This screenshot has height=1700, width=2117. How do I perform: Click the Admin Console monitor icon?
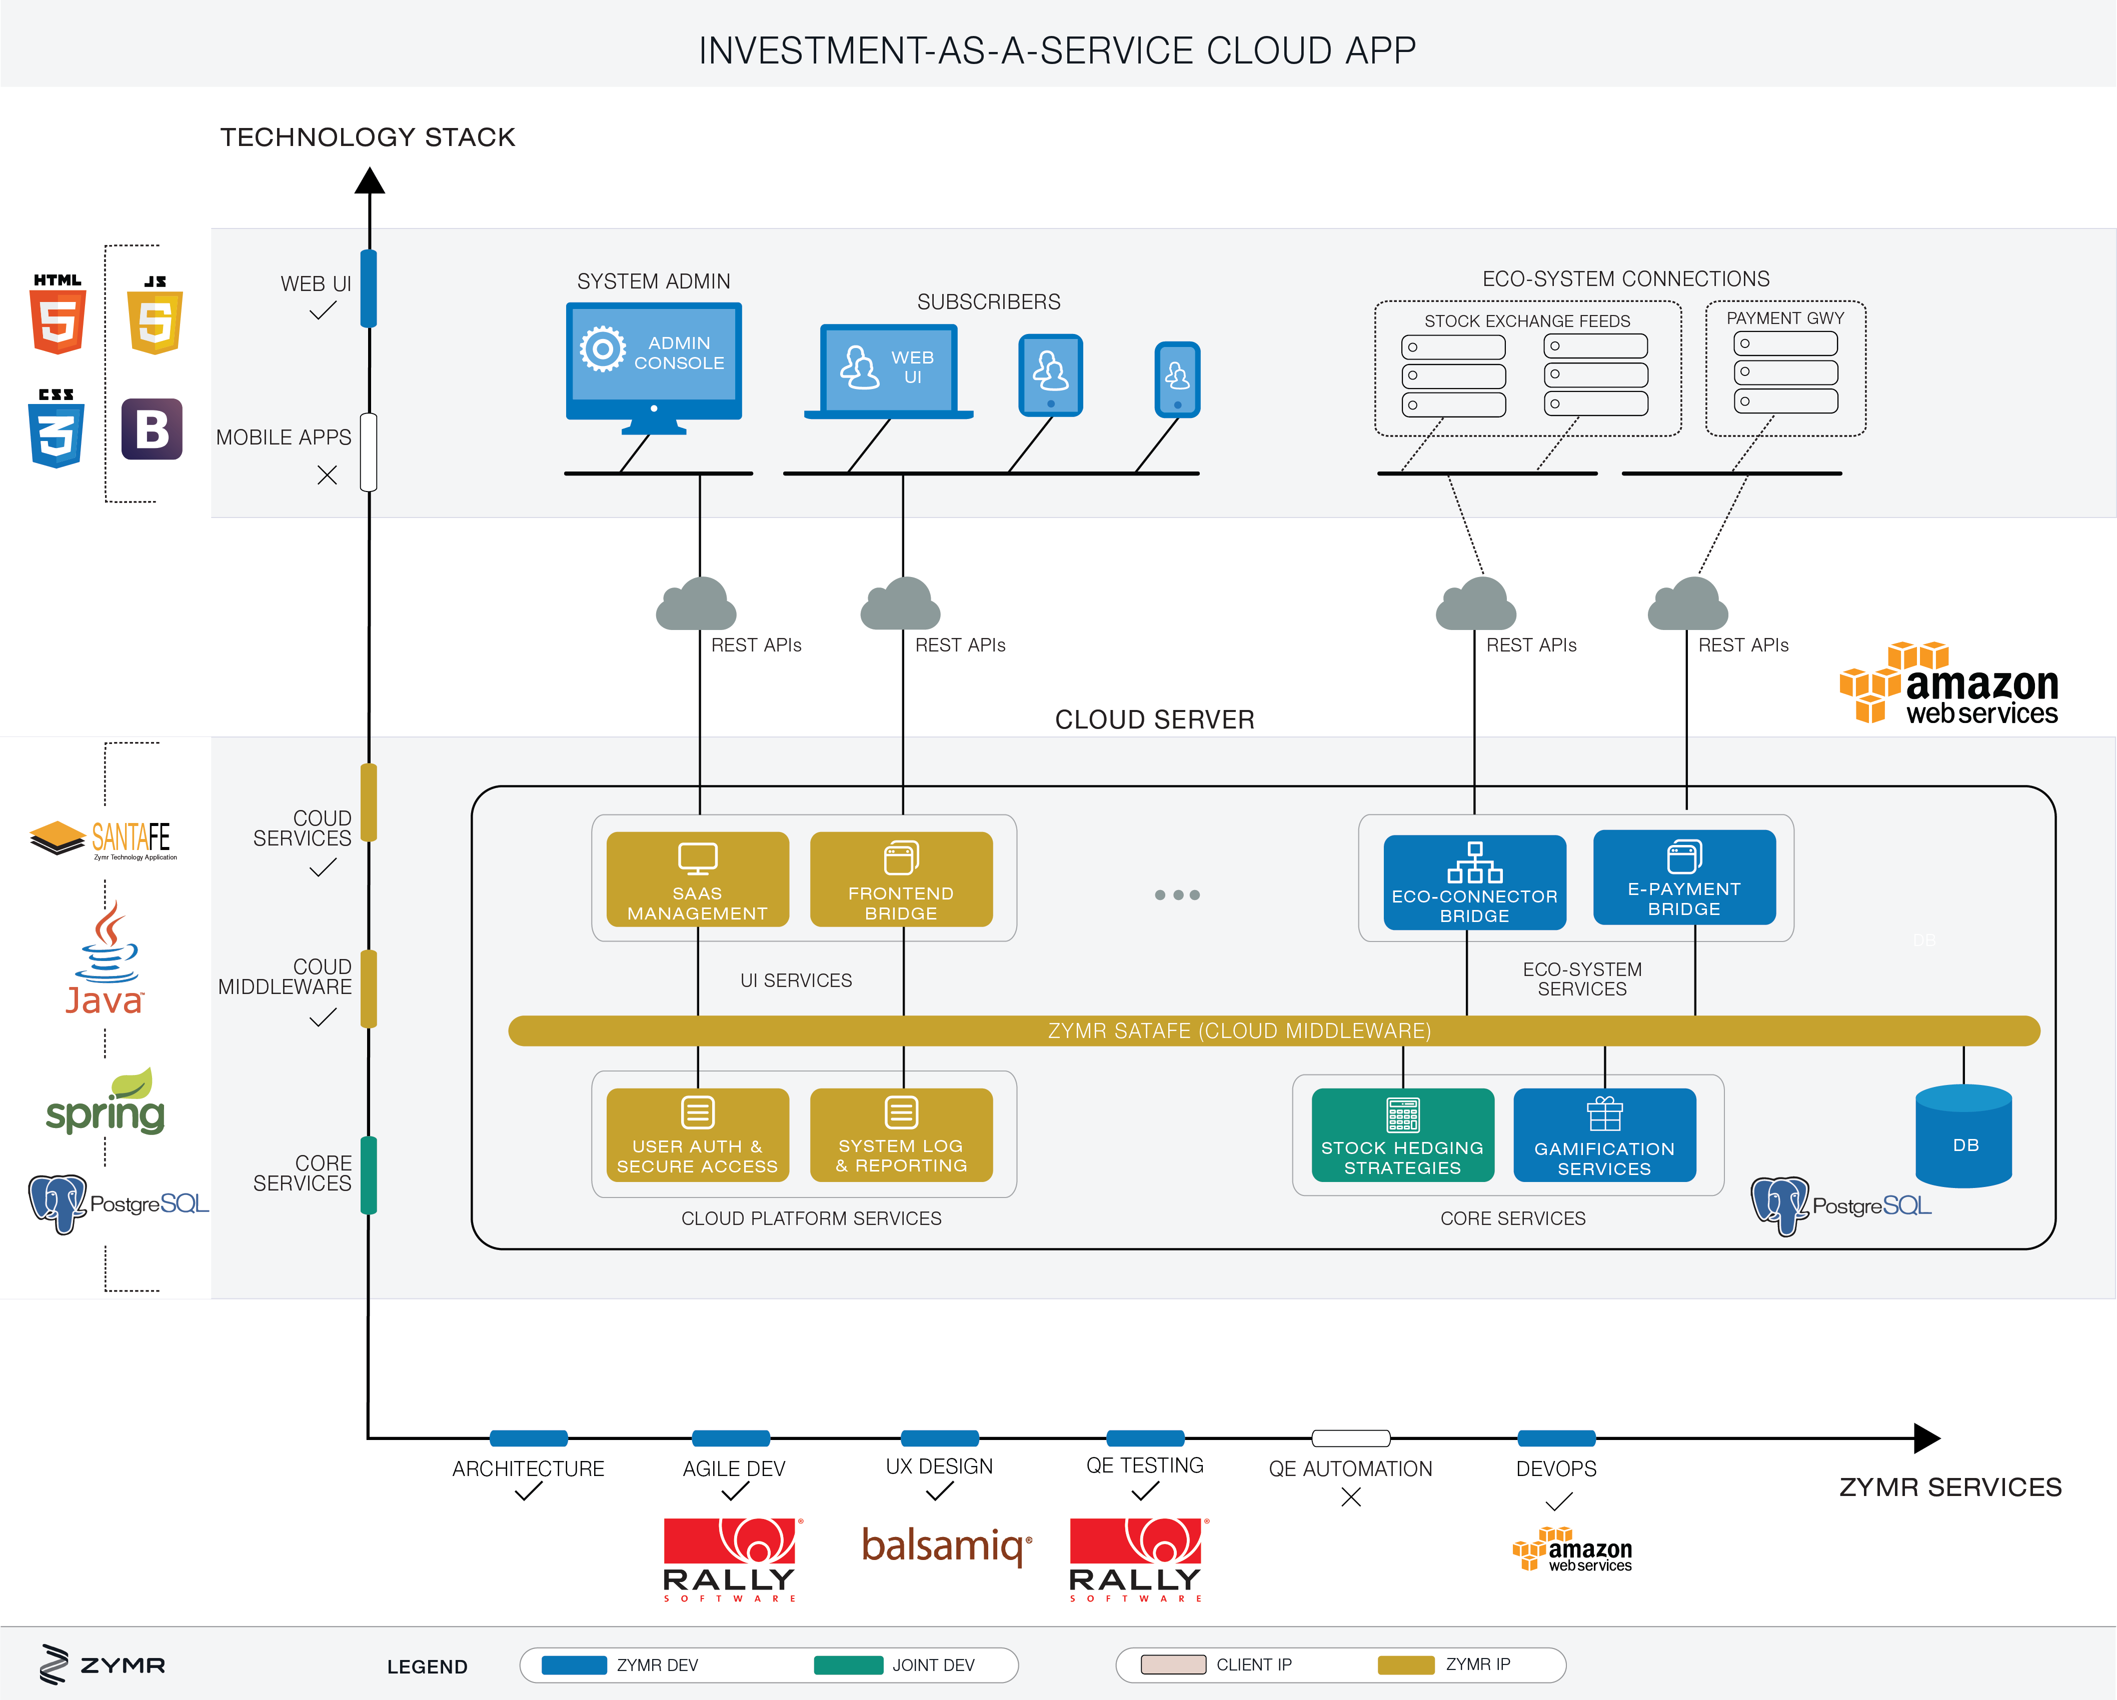tap(654, 368)
